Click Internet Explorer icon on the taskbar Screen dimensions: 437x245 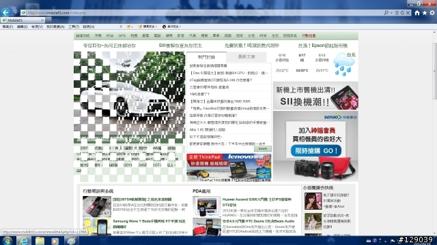pos(24,240)
